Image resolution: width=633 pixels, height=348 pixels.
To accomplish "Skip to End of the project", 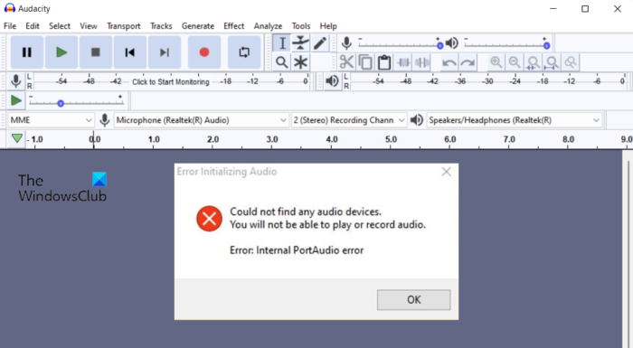I will (165, 52).
